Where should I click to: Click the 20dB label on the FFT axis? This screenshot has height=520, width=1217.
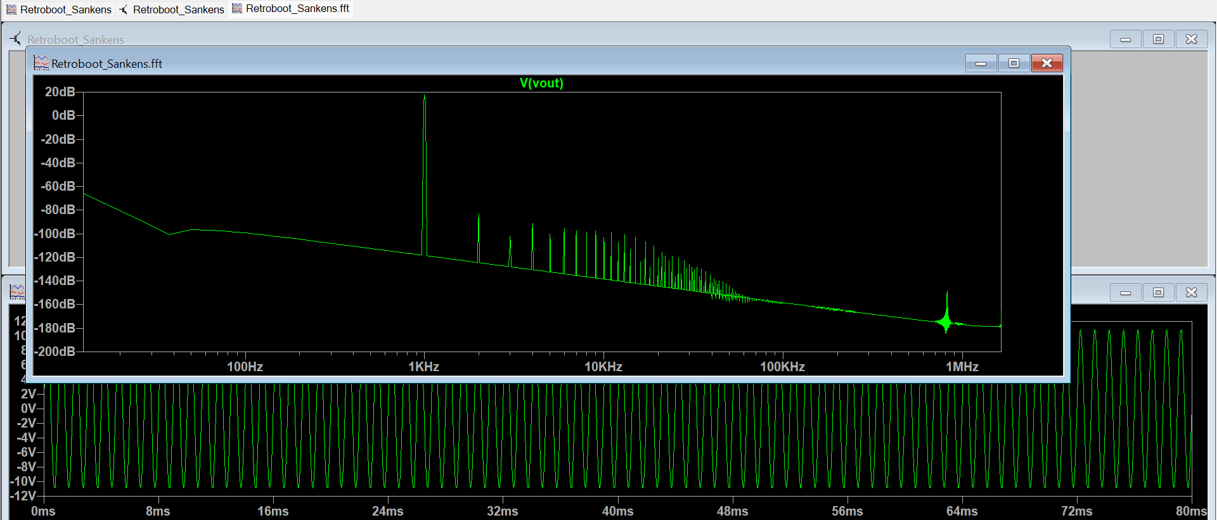60,92
